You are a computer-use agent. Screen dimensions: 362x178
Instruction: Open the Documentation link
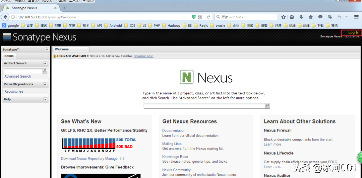(174, 130)
